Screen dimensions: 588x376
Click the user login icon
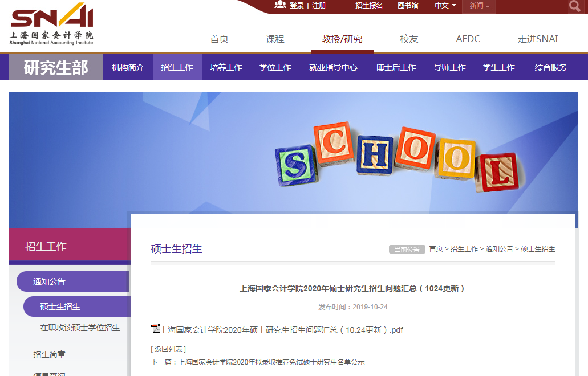tap(280, 5)
